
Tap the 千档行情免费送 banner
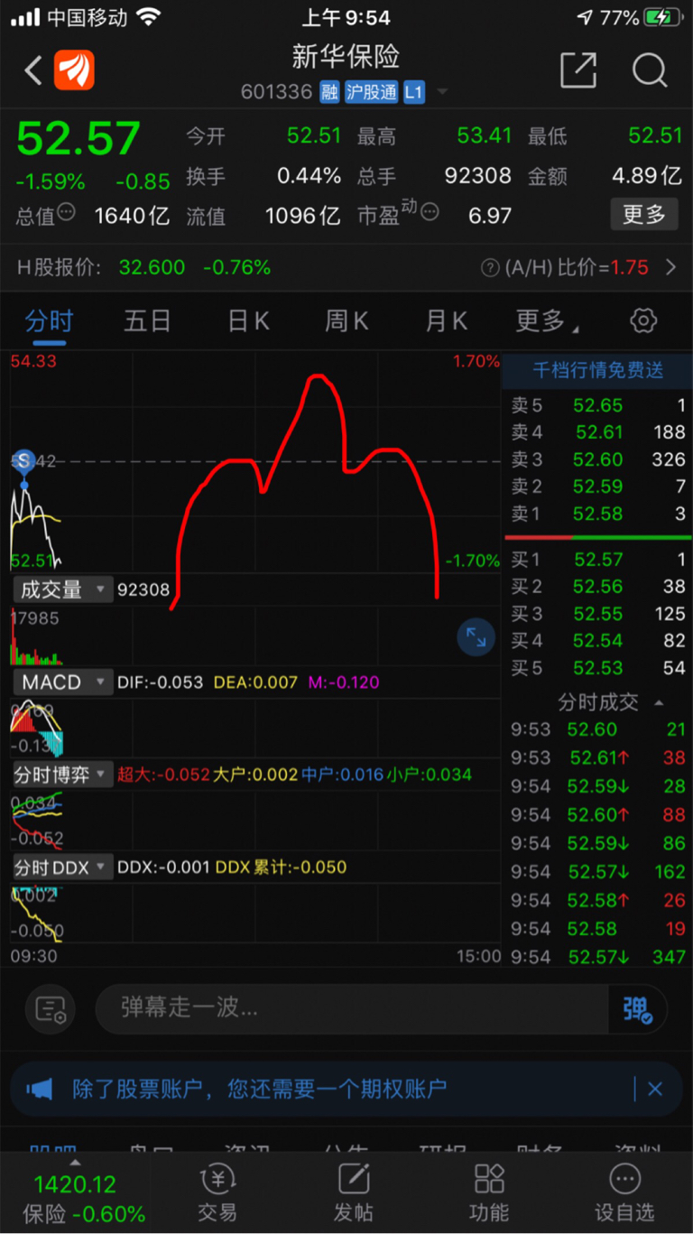click(x=597, y=370)
